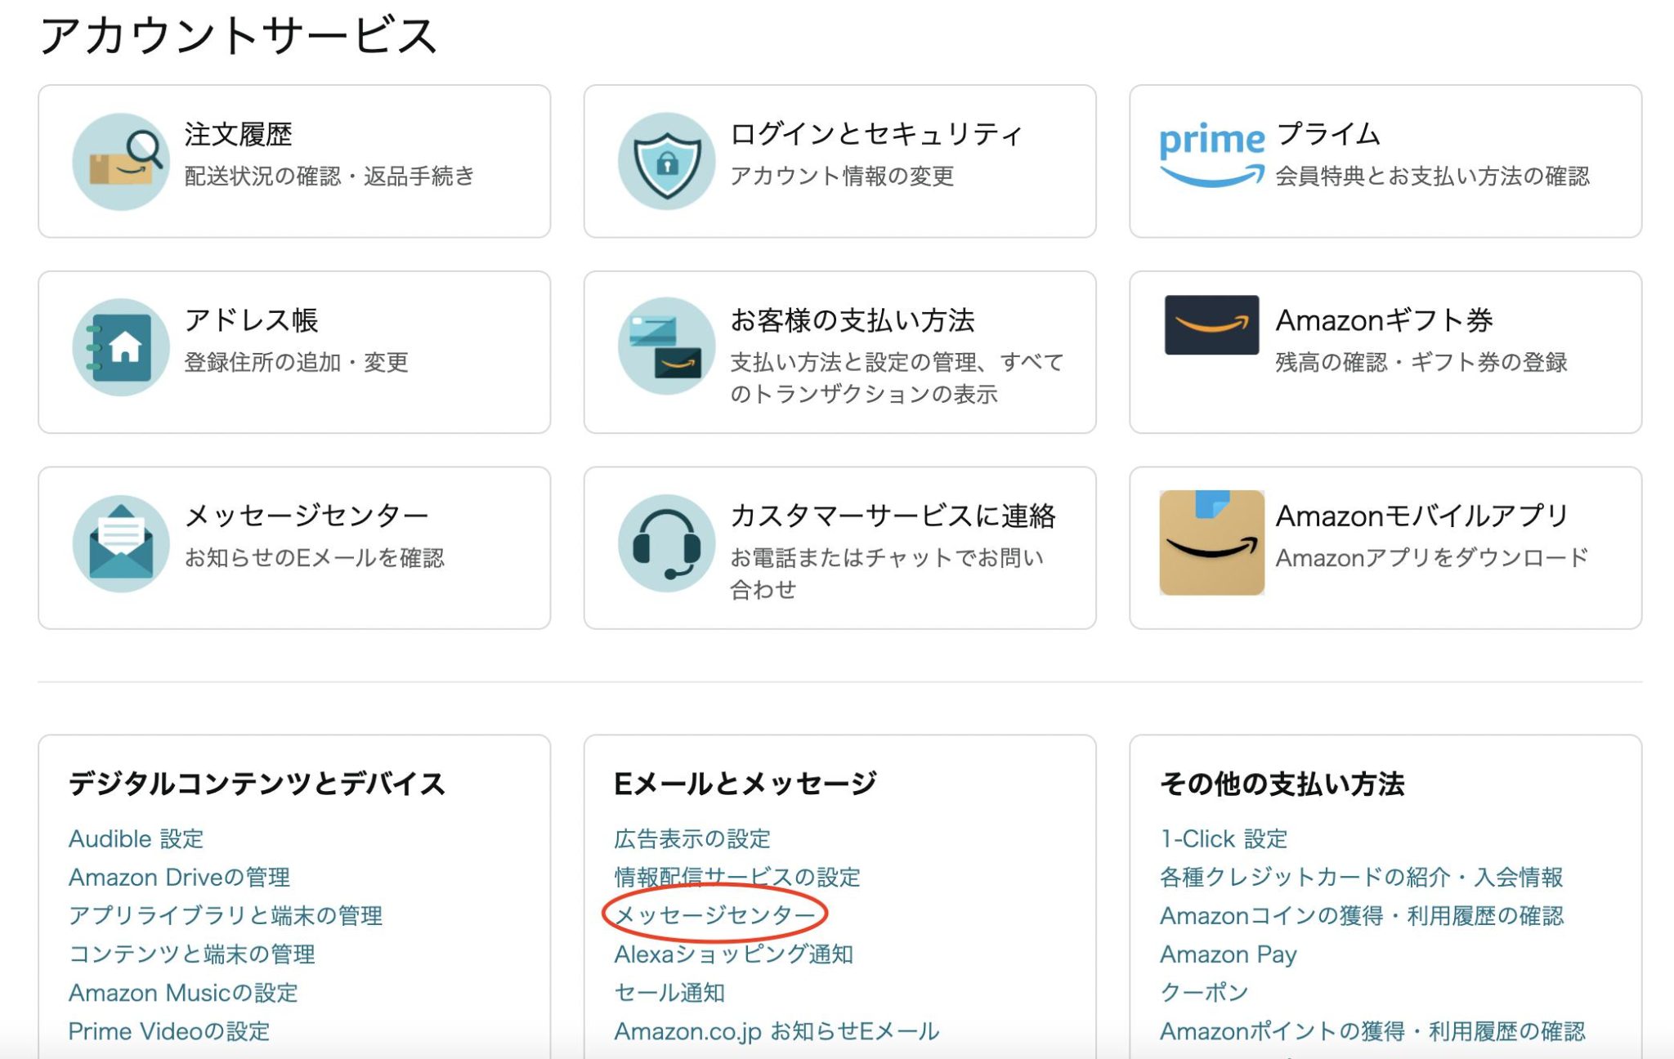Click the セール通知 link

pyautogui.click(x=672, y=993)
